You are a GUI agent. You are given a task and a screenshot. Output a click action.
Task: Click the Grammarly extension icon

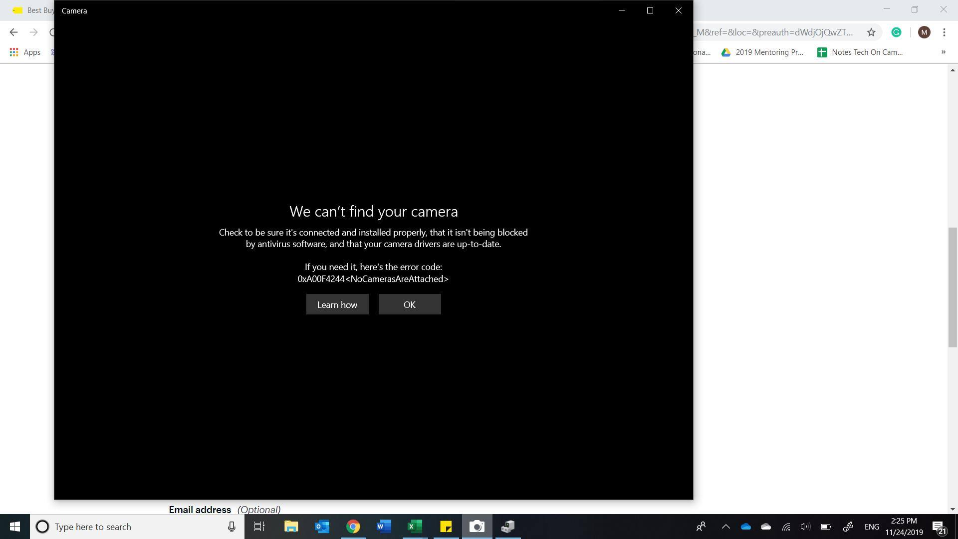pos(896,32)
